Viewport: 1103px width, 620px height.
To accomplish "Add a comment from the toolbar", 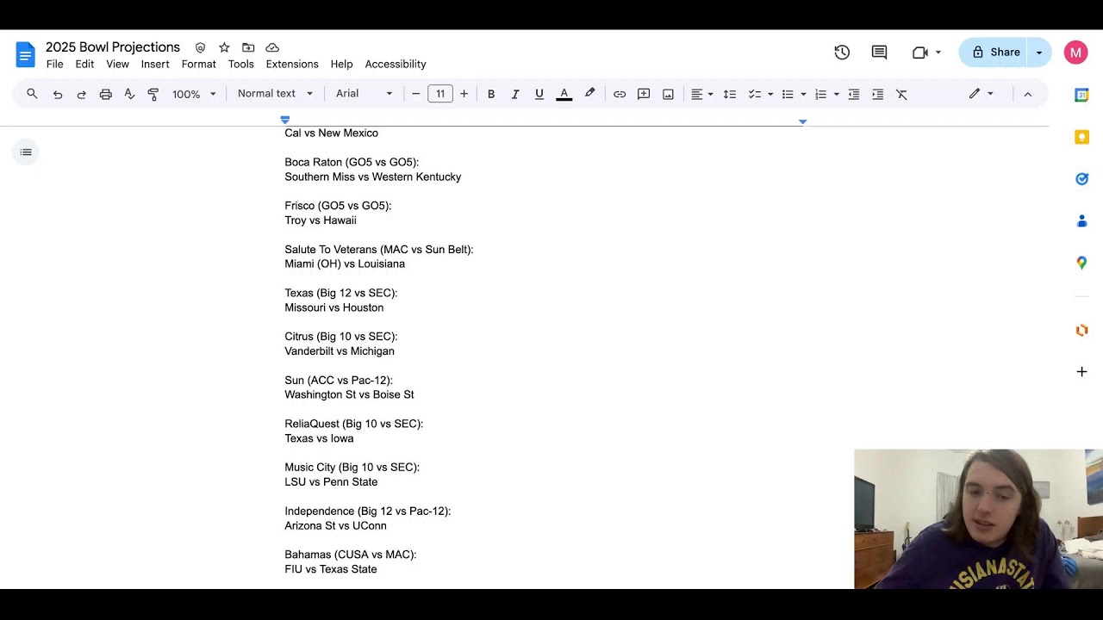I will (644, 94).
